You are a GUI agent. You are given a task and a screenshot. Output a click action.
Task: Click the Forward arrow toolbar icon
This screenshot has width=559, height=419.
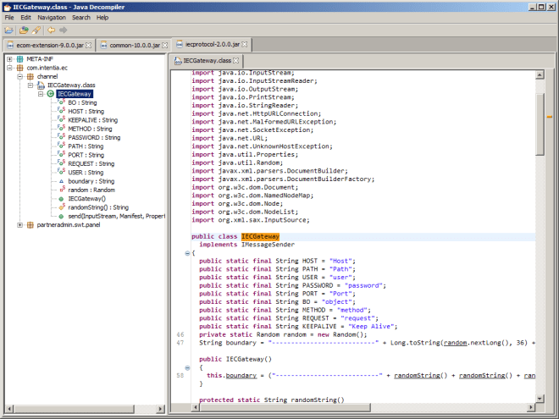(64, 30)
